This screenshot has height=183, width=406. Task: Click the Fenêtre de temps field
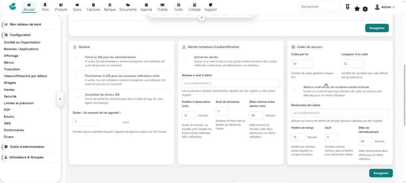coord(298,137)
